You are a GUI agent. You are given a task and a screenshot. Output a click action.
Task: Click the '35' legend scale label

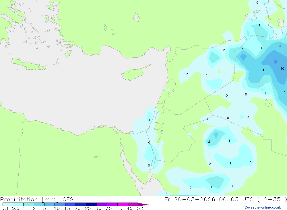pyautogui.click(x=109, y=208)
